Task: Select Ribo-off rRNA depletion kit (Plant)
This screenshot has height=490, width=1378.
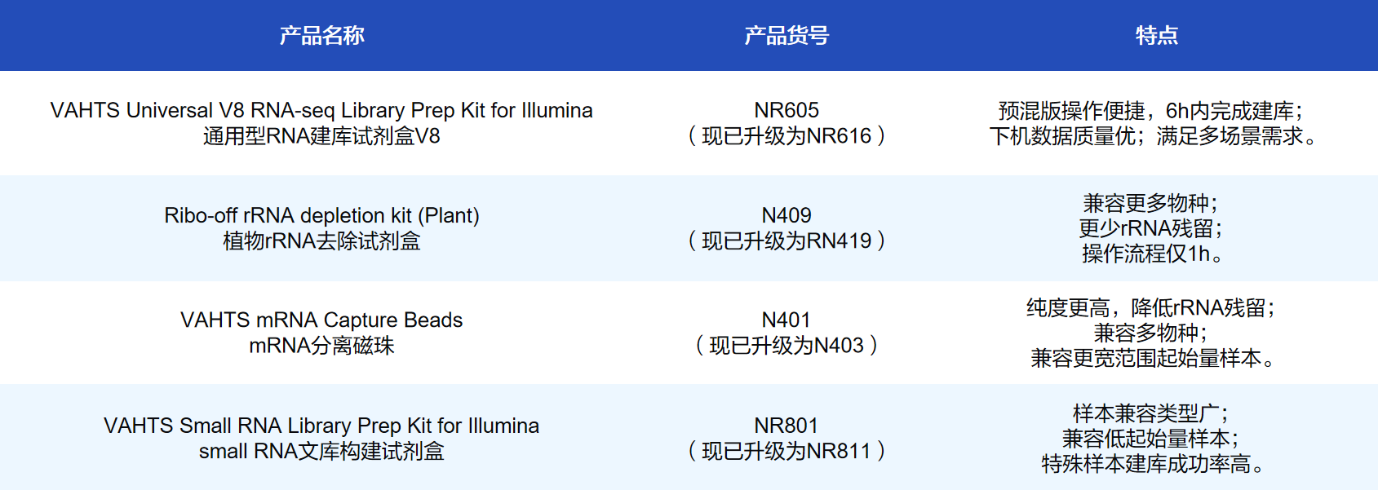Action: [x=321, y=215]
